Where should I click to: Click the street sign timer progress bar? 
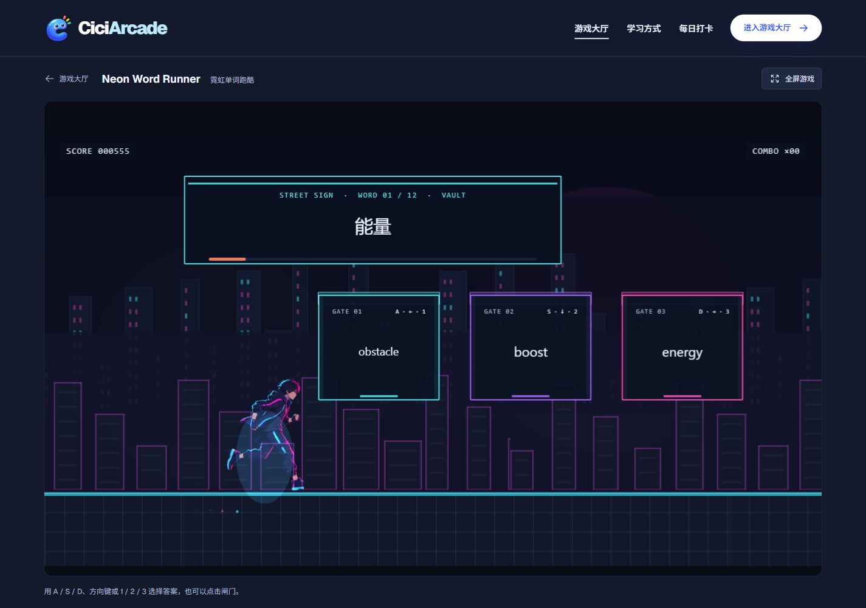[373, 259]
